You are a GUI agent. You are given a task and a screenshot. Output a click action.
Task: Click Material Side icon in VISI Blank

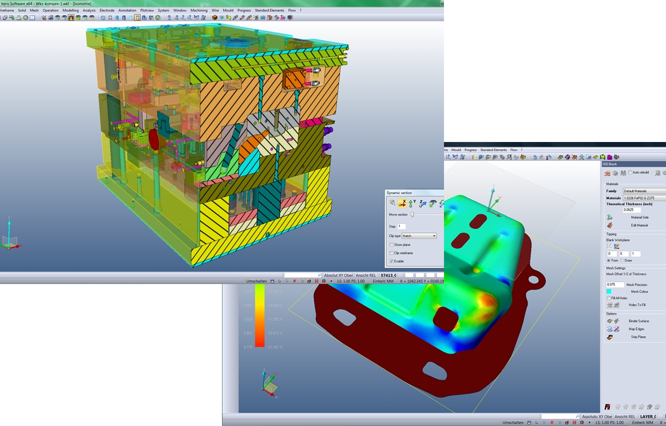point(609,217)
